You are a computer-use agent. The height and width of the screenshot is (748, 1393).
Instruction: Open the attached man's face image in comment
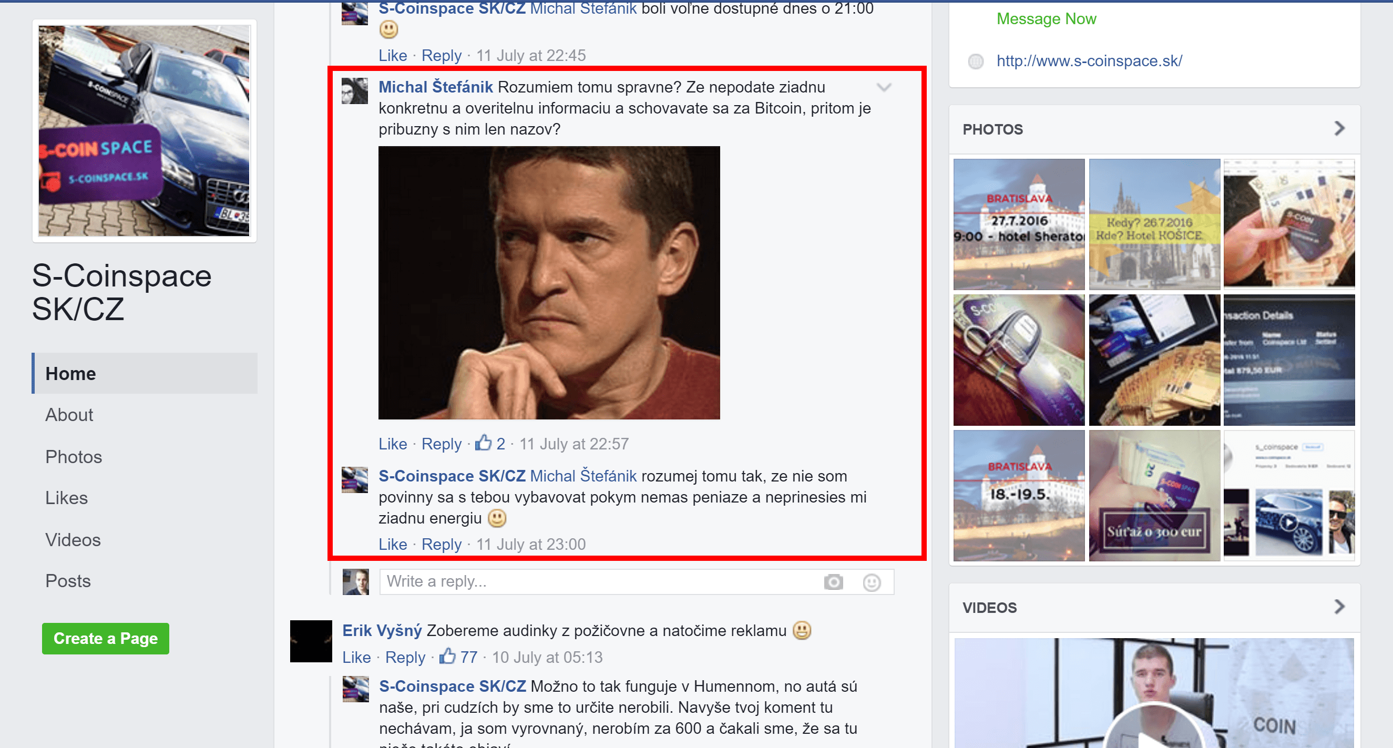coord(549,282)
